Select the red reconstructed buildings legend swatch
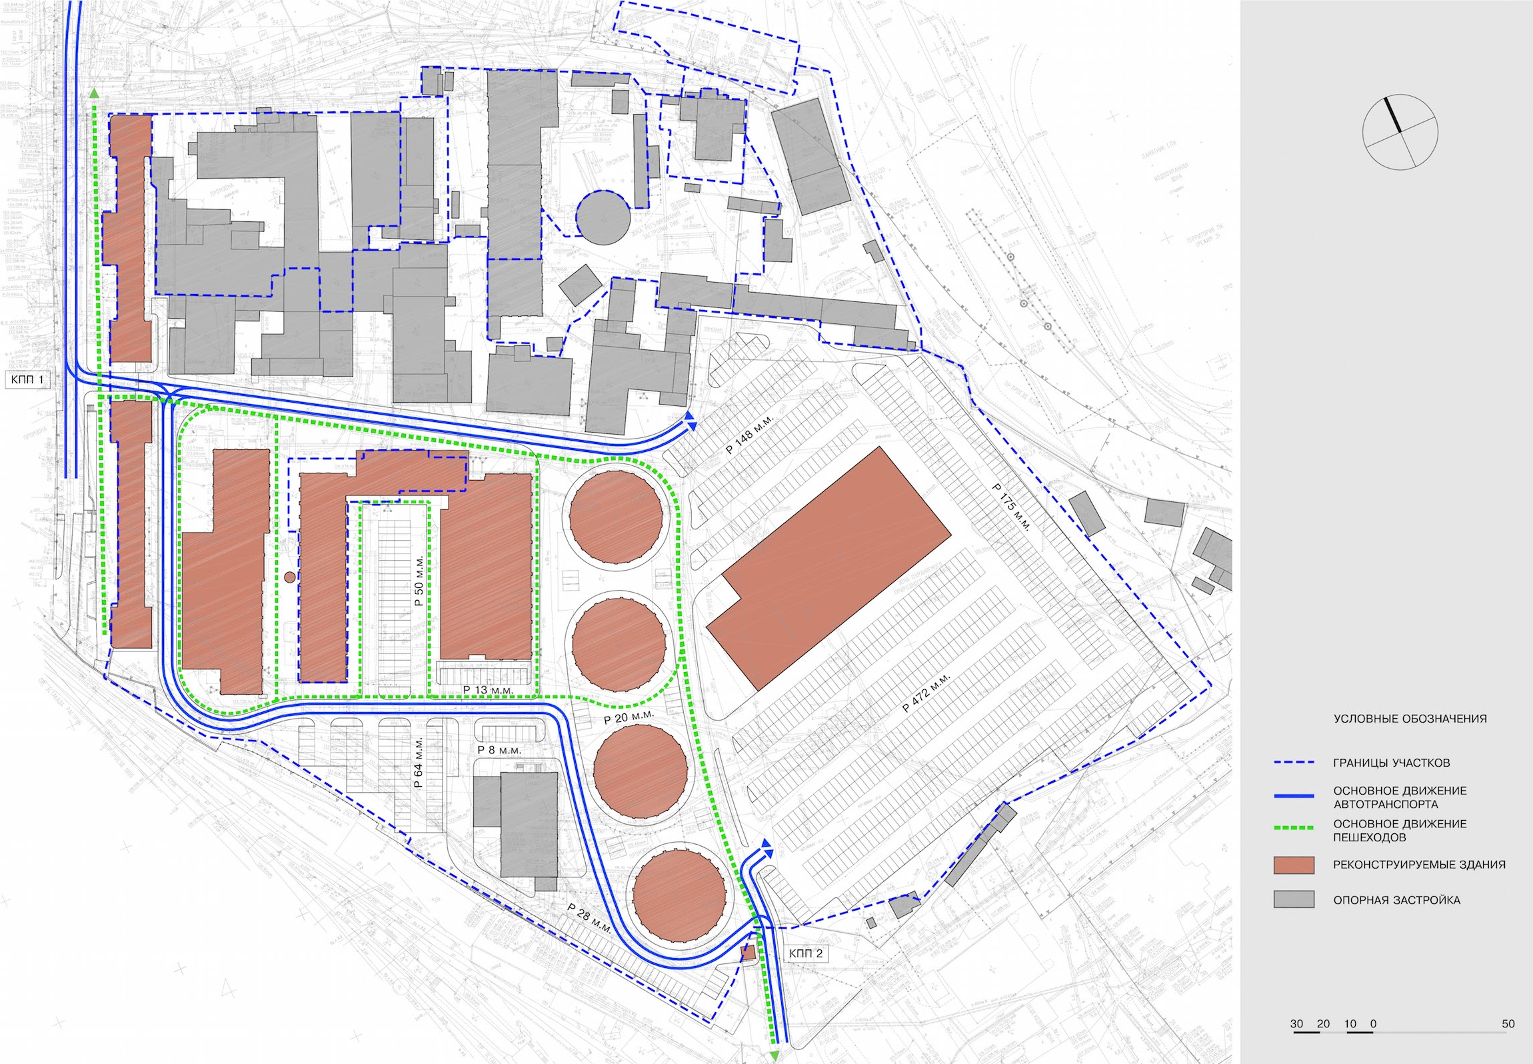 coord(1294,865)
